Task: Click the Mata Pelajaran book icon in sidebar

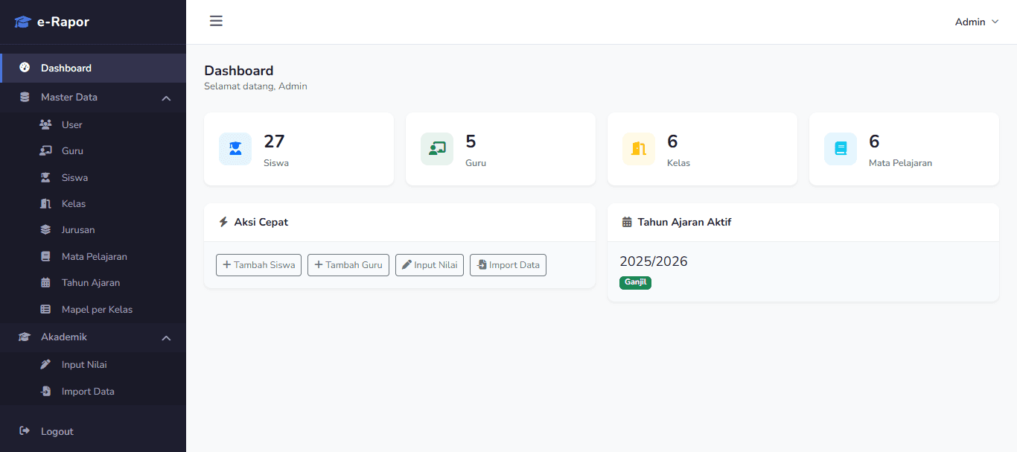Action: [x=47, y=255]
